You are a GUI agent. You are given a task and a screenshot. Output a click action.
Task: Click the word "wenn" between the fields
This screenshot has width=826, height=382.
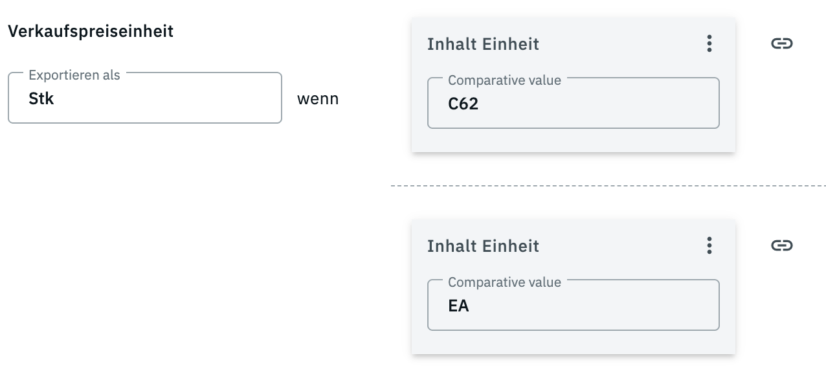click(x=318, y=100)
